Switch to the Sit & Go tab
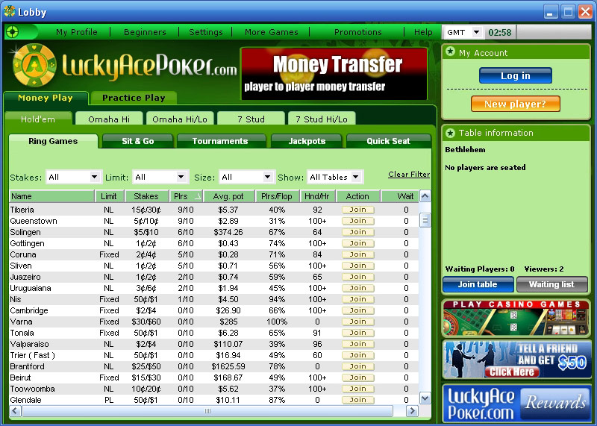Screen dimensions: 597x426 [138, 141]
